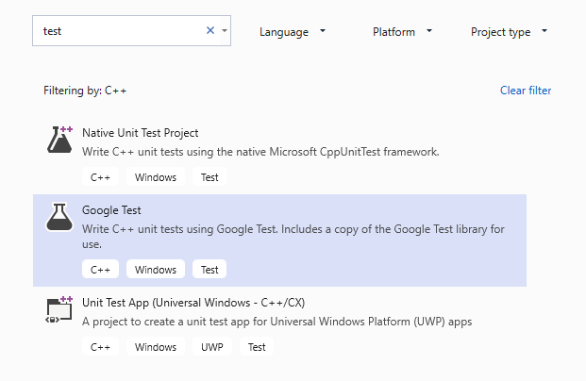The width and height of the screenshot is (586, 381).
Task: Click the Unit Test App UWP icon
Action: tap(59, 310)
